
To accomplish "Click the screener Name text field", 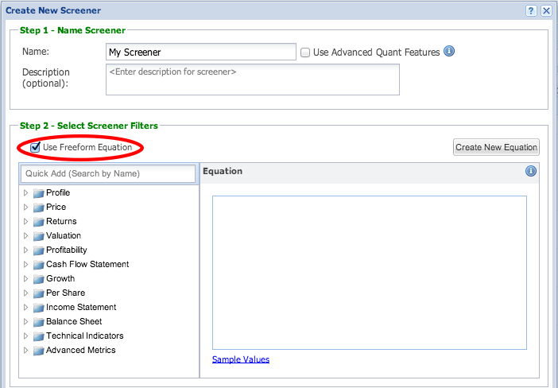I will tap(201, 52).
